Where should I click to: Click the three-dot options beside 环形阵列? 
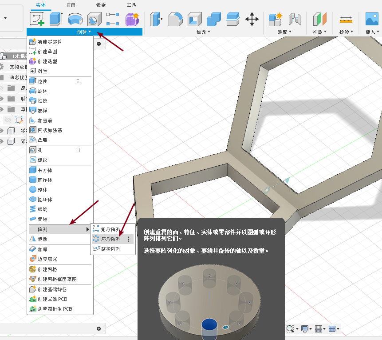(x=129, y=239)
